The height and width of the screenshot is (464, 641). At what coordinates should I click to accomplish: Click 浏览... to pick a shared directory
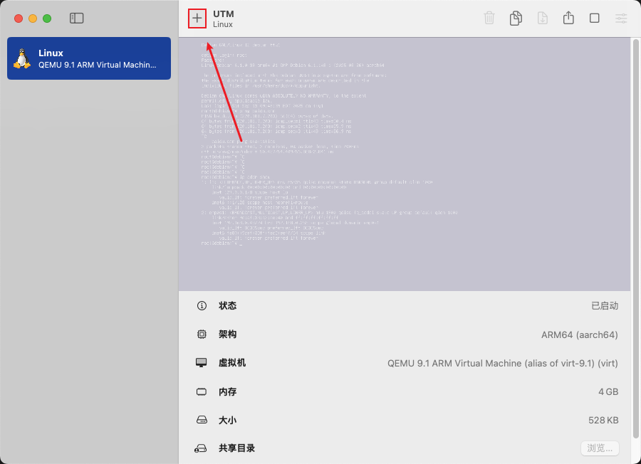pos(599,448)
